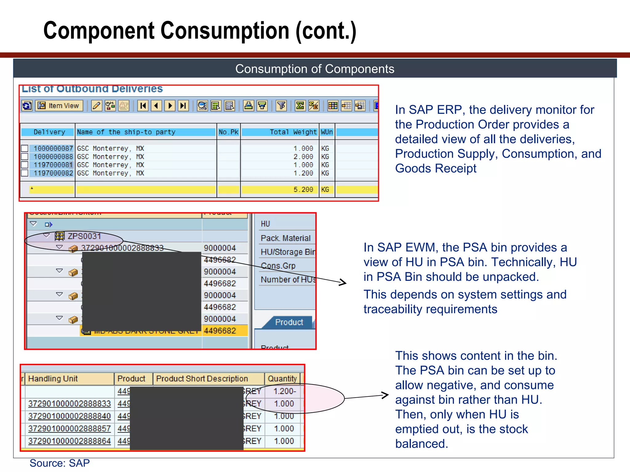Click the No.Pk column header

229,132
